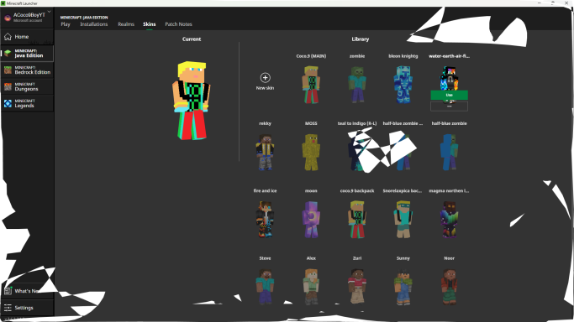Open the Settings sliders icon
Screen dimensions: 574x322
click(8, 308)
